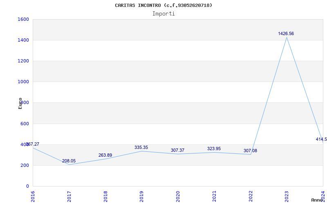327x204 pixels.
Task: Click the 323.95 data label
Action: (214, 149)
